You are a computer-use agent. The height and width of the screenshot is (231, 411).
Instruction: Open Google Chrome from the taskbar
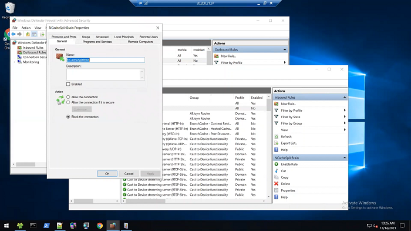pyautogui.click(x=100, y=226)
